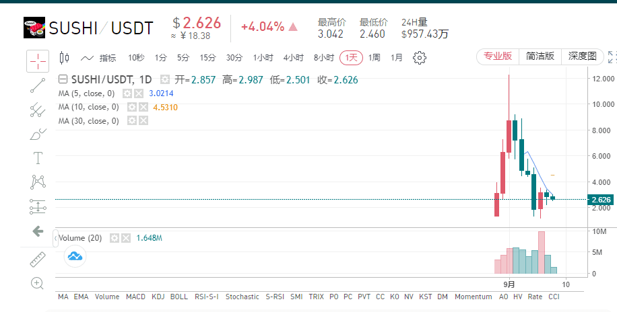
Task: Select the trend line drawing tool
Action: 38,85
